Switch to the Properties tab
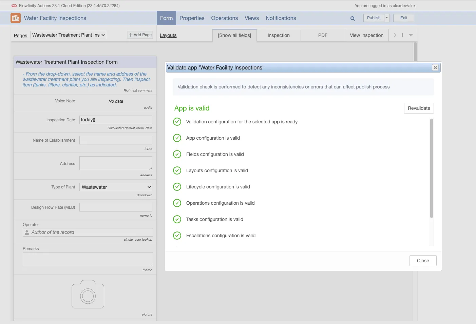 point(192,18)
